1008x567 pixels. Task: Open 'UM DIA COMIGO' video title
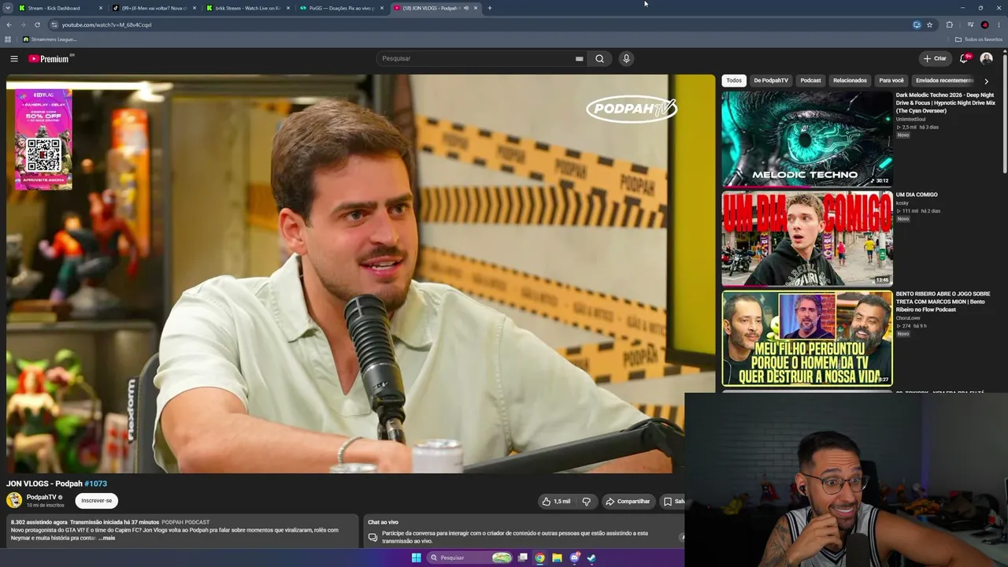[x=917, y=195]
